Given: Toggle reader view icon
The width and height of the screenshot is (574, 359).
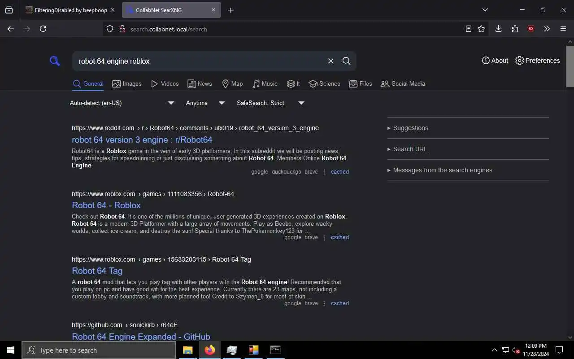Looking at the screenshot, I should pos(468,29).
